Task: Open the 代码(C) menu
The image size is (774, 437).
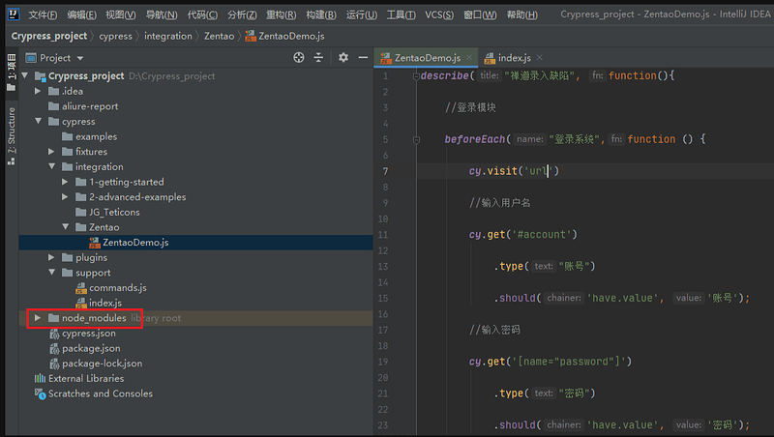Action: (202, 15)
